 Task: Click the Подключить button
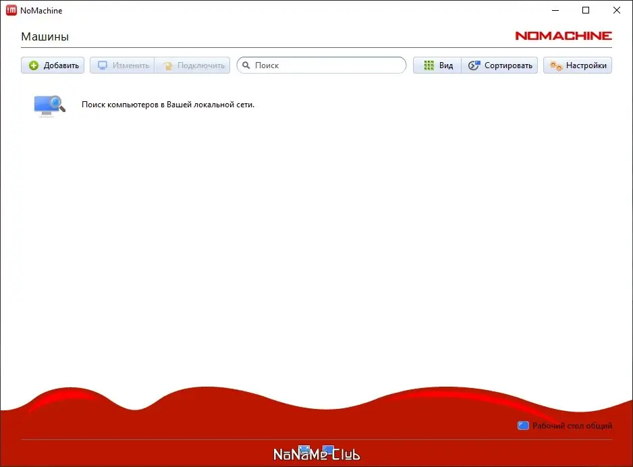pyautogui.click(x=192, y=65)
